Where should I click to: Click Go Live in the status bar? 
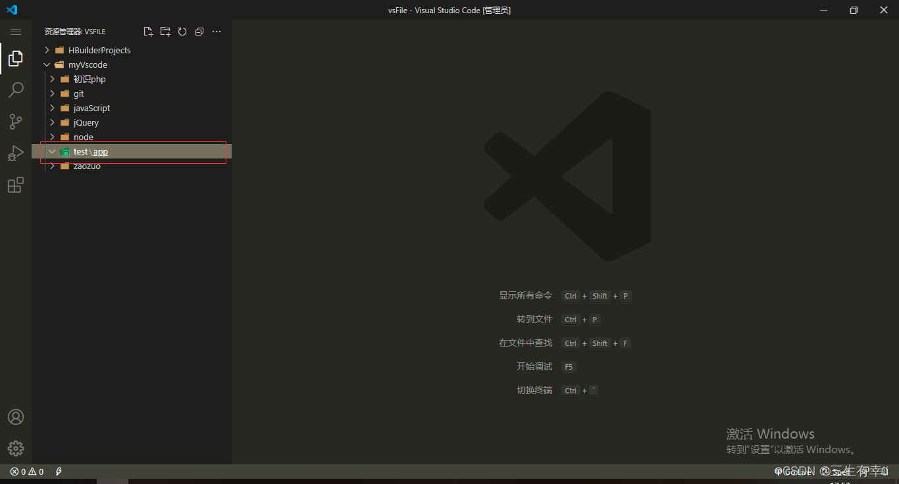click(x=794, y=472)
